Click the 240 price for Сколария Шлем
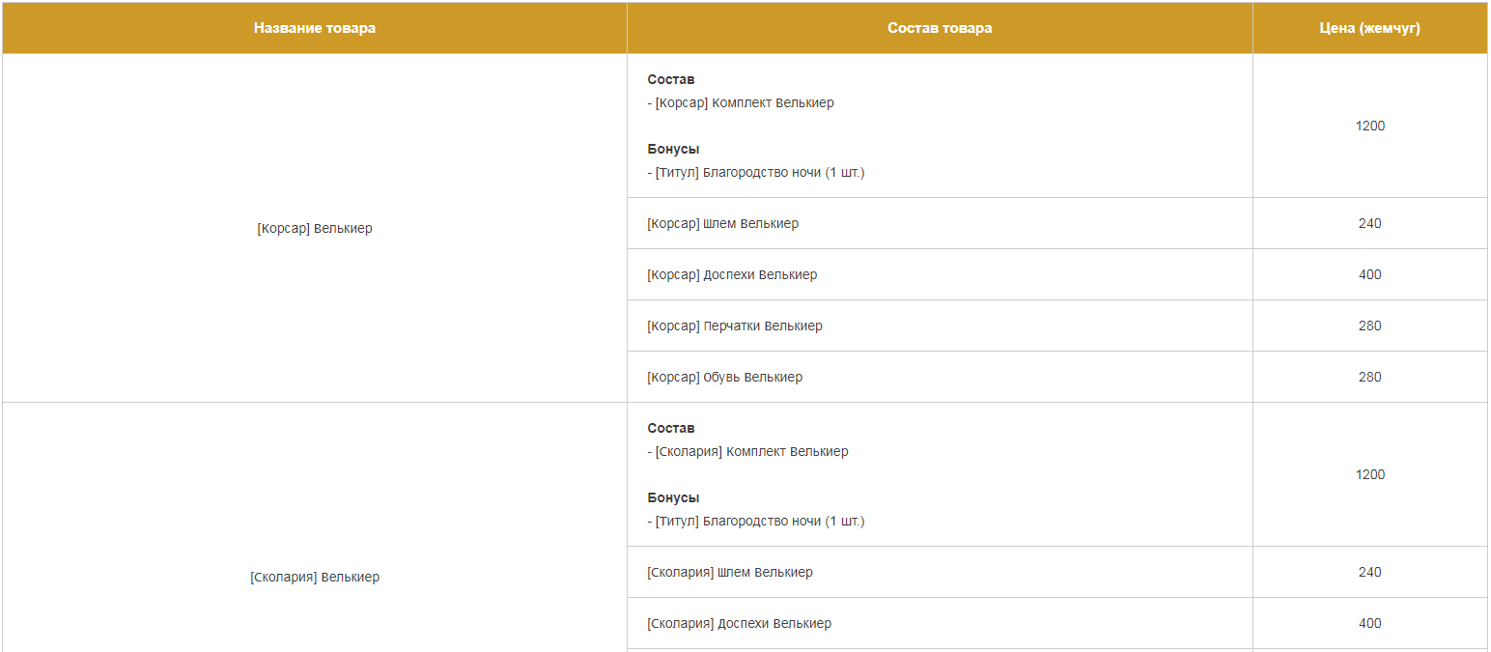 pos(1369,573)
